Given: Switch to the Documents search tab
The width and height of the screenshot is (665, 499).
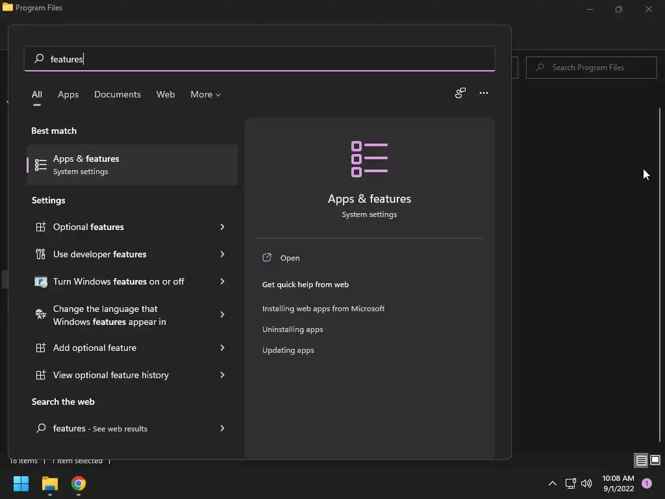Looking at the screenshot, I should (118, 94).
